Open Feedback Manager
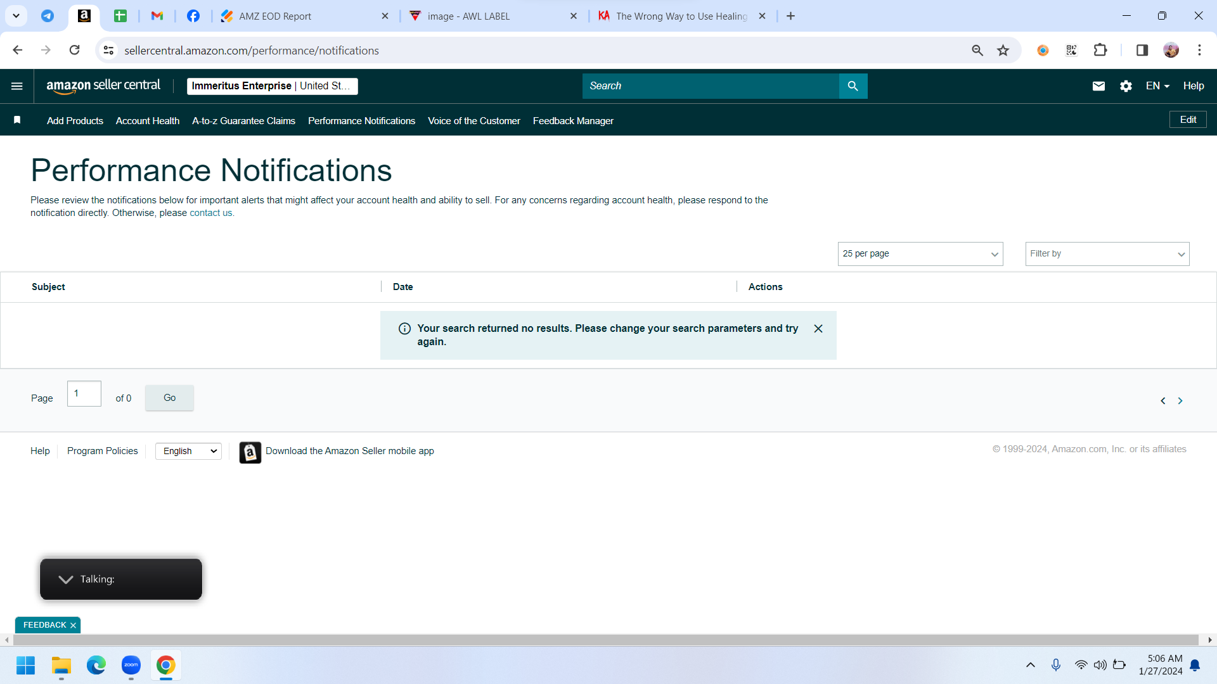The width and height of the screenshot is (1217, 684). tap(573, 121)
